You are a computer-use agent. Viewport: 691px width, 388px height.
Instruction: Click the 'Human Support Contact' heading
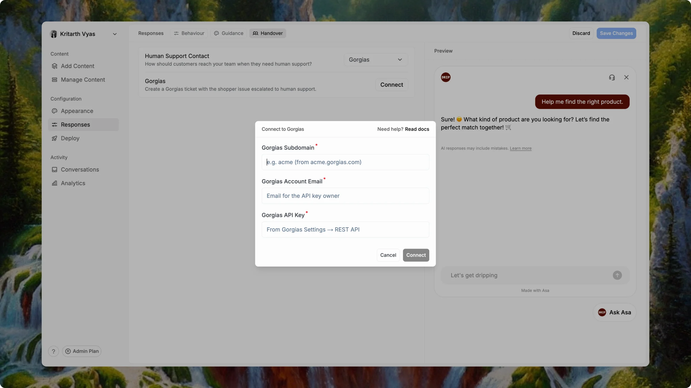(x=177, y=56)
